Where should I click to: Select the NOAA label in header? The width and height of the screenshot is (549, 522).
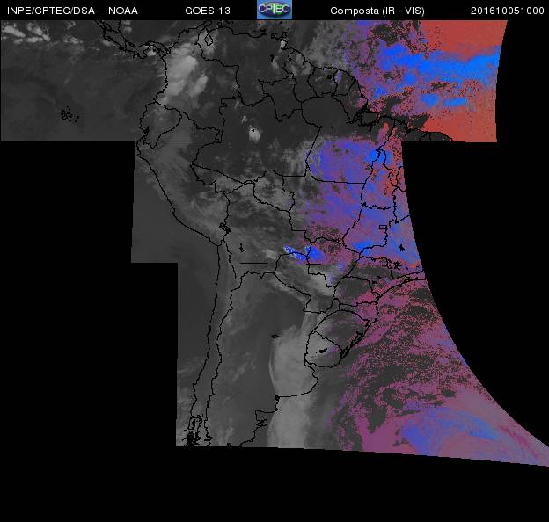click(122, 11)
